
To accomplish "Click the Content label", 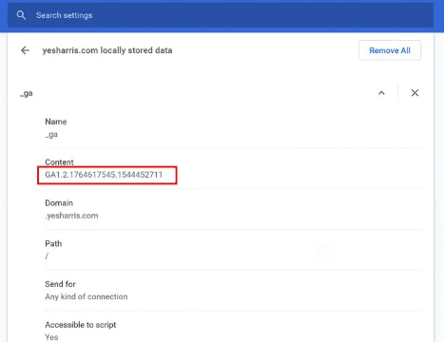I will (59, 162).
